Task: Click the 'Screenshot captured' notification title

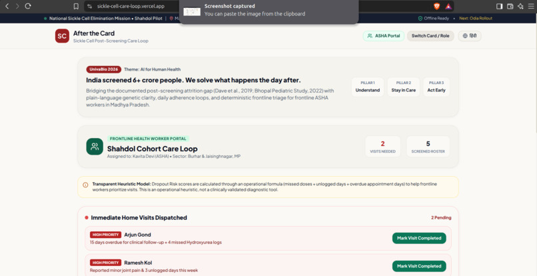Action: 229,6
